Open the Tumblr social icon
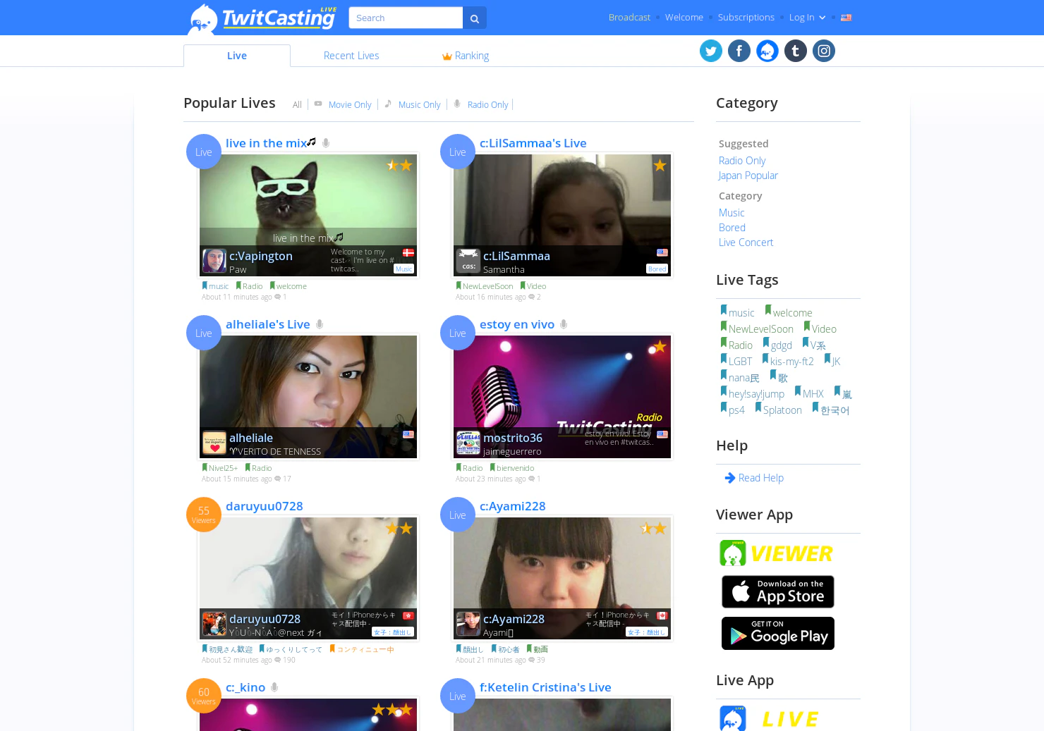Image resolution: width=1044 pixels, height=731 pixels. pos(796,51)
